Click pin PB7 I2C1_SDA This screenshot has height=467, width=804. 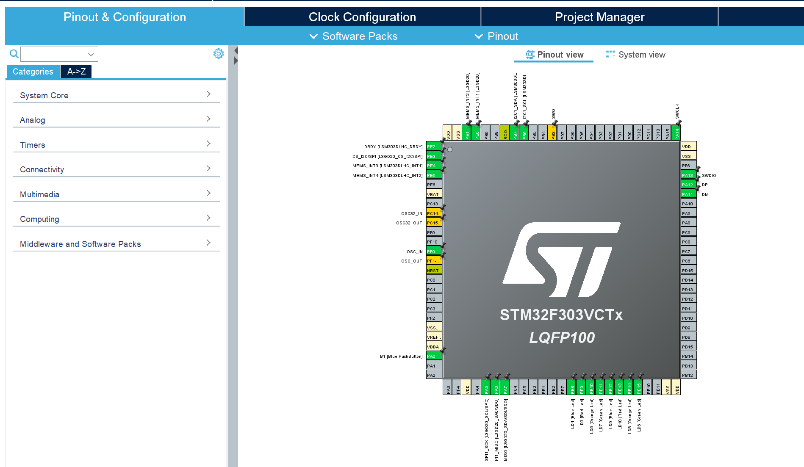pyautogui.click(x=514, y=133)
